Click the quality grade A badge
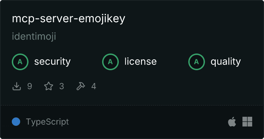This screenshot has height=139, width=264. click(x=197, y=62)
